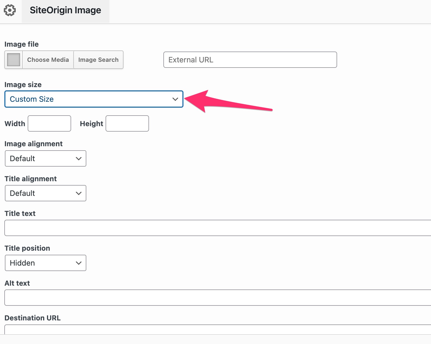Select the SiteOrigin Image tab
The image size is (431, 344).
click(x=65, y=11)
